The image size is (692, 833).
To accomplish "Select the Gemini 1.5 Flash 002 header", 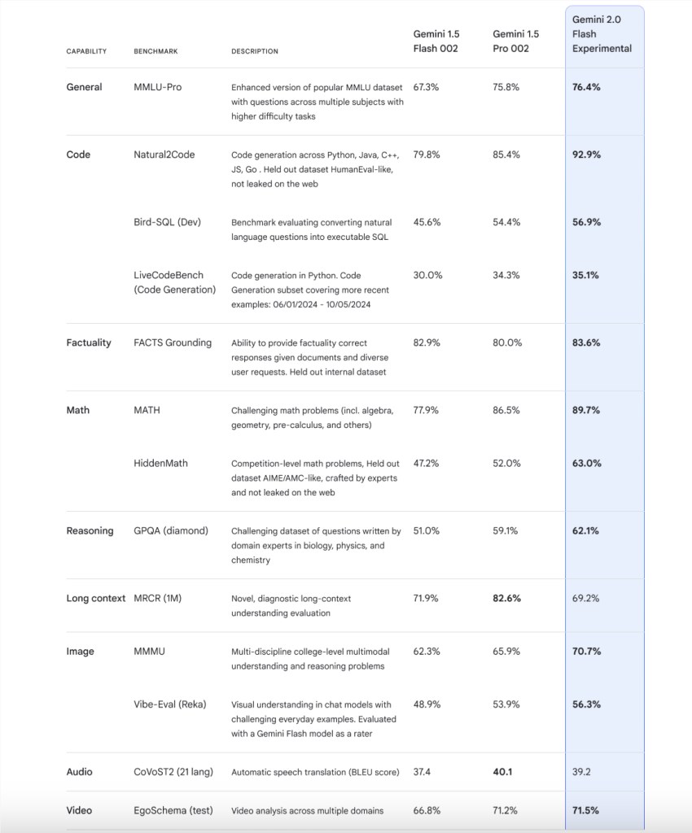I will (436, 41).
